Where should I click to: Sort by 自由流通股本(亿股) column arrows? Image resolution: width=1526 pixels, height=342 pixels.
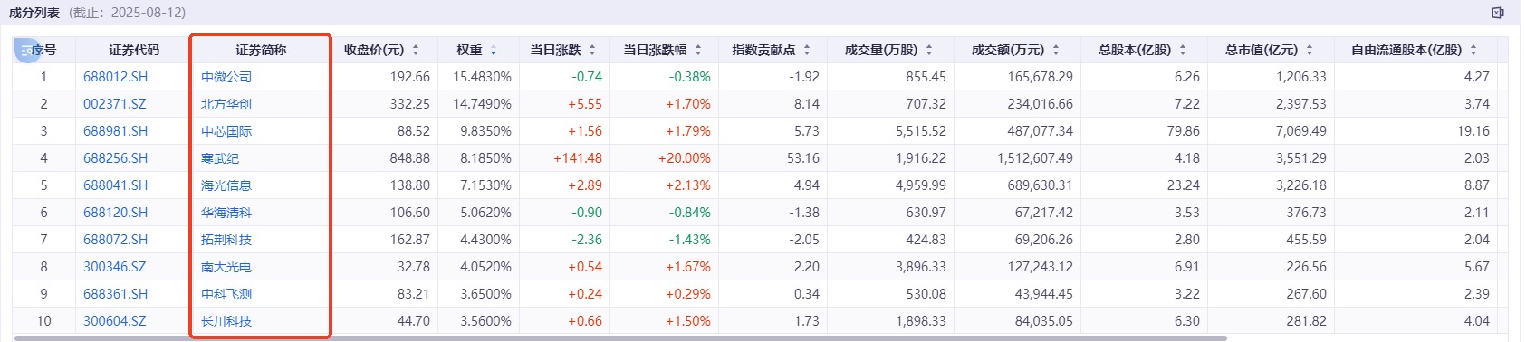[1473, 50]
